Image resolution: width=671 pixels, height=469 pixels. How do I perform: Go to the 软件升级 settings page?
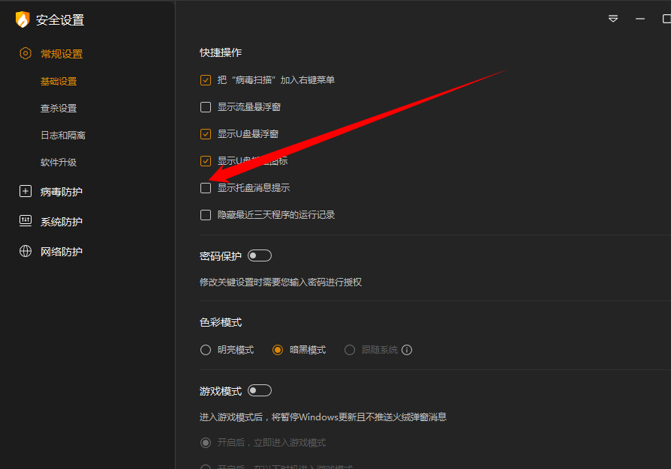tap(59, 163)
